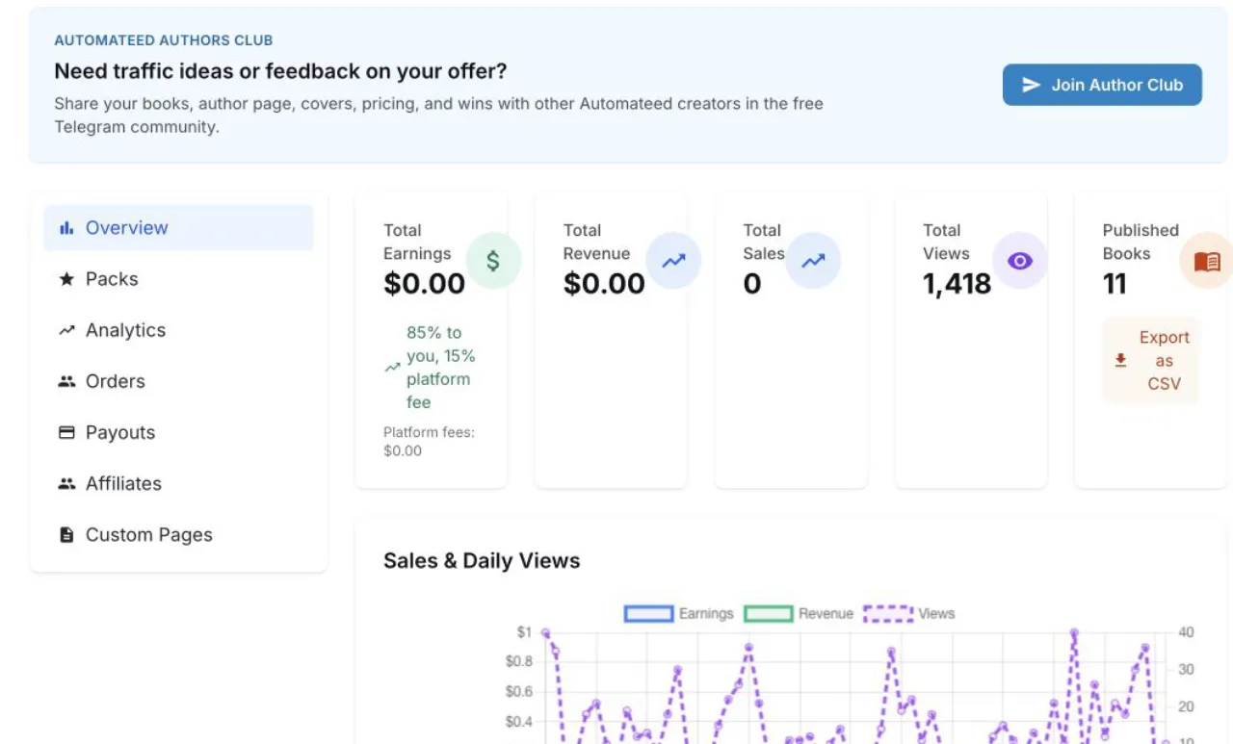1233x744 pixels.
Task: Click the Join Author Club button
Action: pyautogui.click(x=1102, y=85)
